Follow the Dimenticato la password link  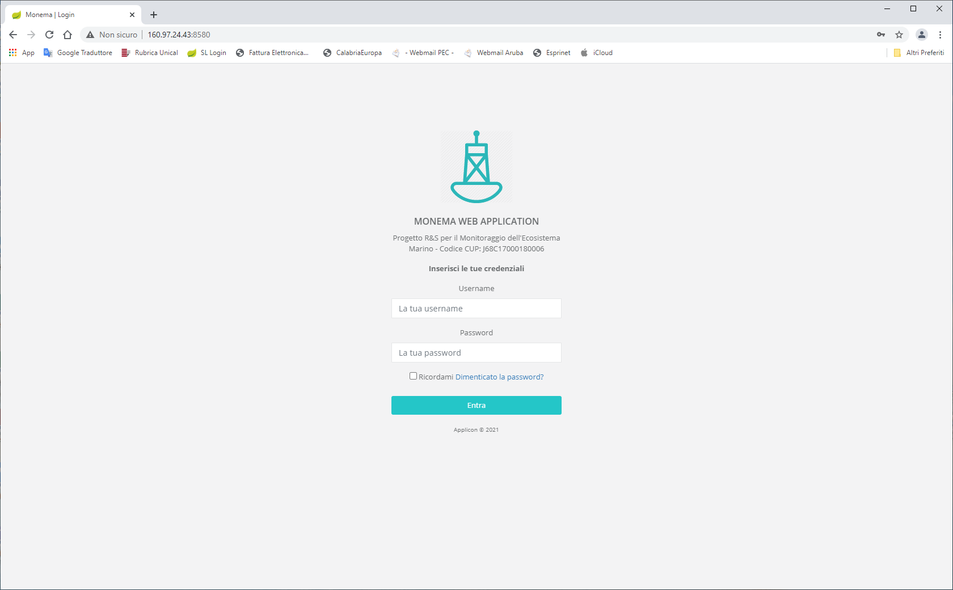499,377
